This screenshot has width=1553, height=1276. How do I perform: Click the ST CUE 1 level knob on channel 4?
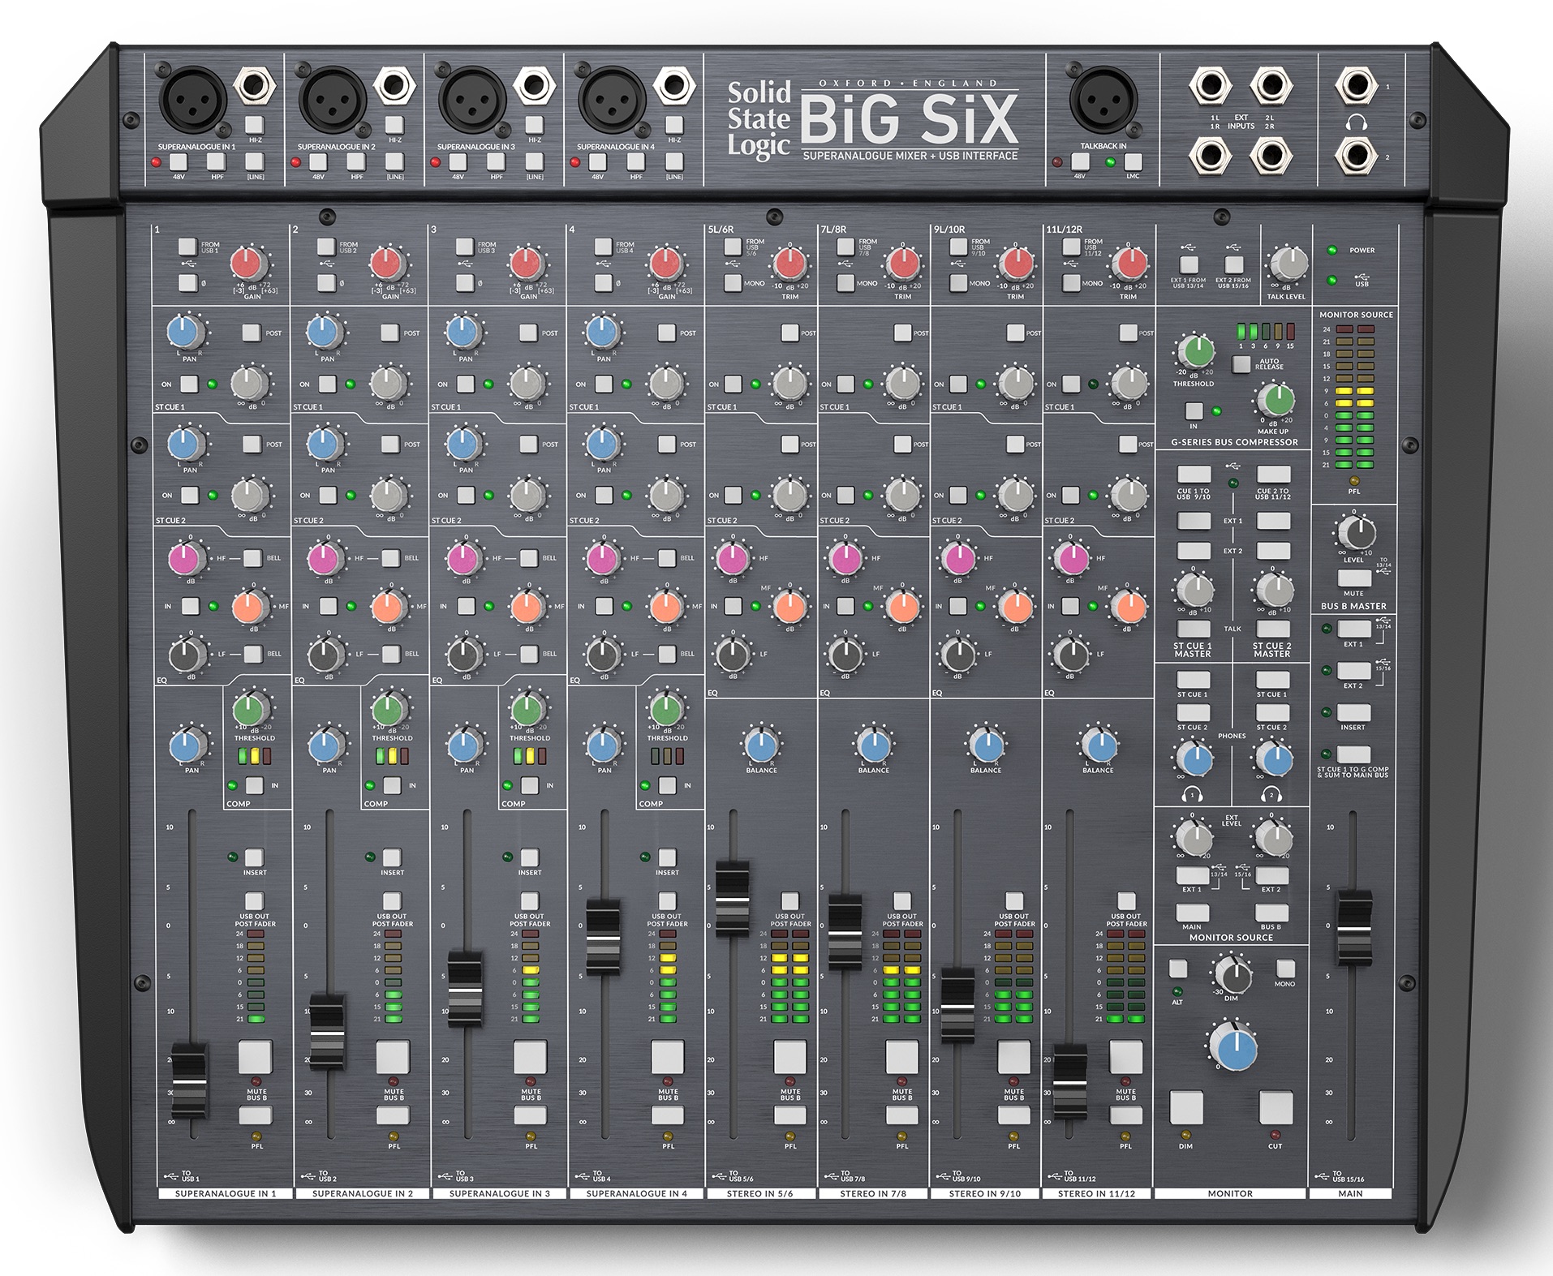coord(665,383)
